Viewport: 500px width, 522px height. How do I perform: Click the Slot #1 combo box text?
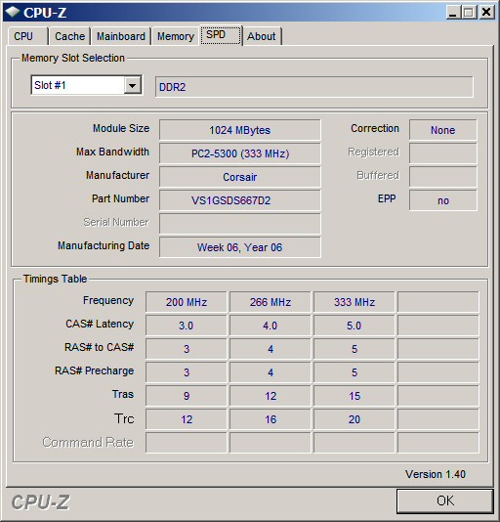tap(50, 85)
